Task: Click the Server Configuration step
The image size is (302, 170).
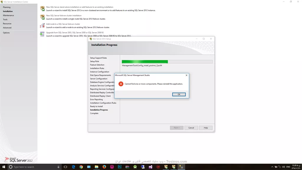Action: point(99,79)
